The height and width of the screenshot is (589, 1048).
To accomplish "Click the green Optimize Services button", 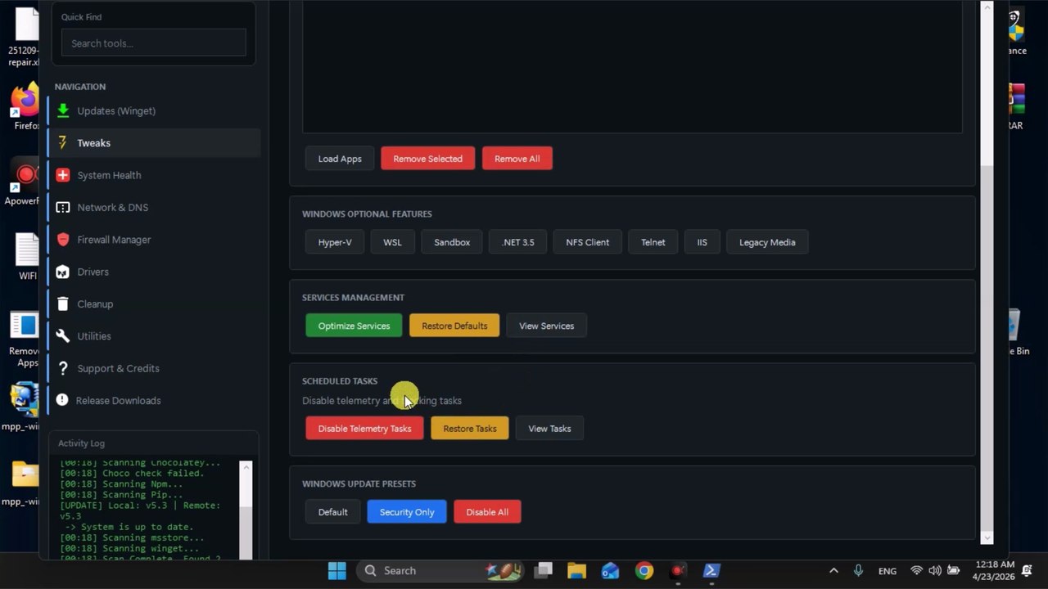I will coord(354,326).
